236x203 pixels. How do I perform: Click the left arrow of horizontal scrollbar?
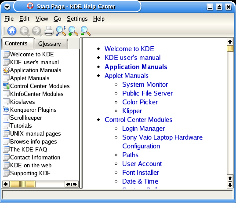coord(6,184)
